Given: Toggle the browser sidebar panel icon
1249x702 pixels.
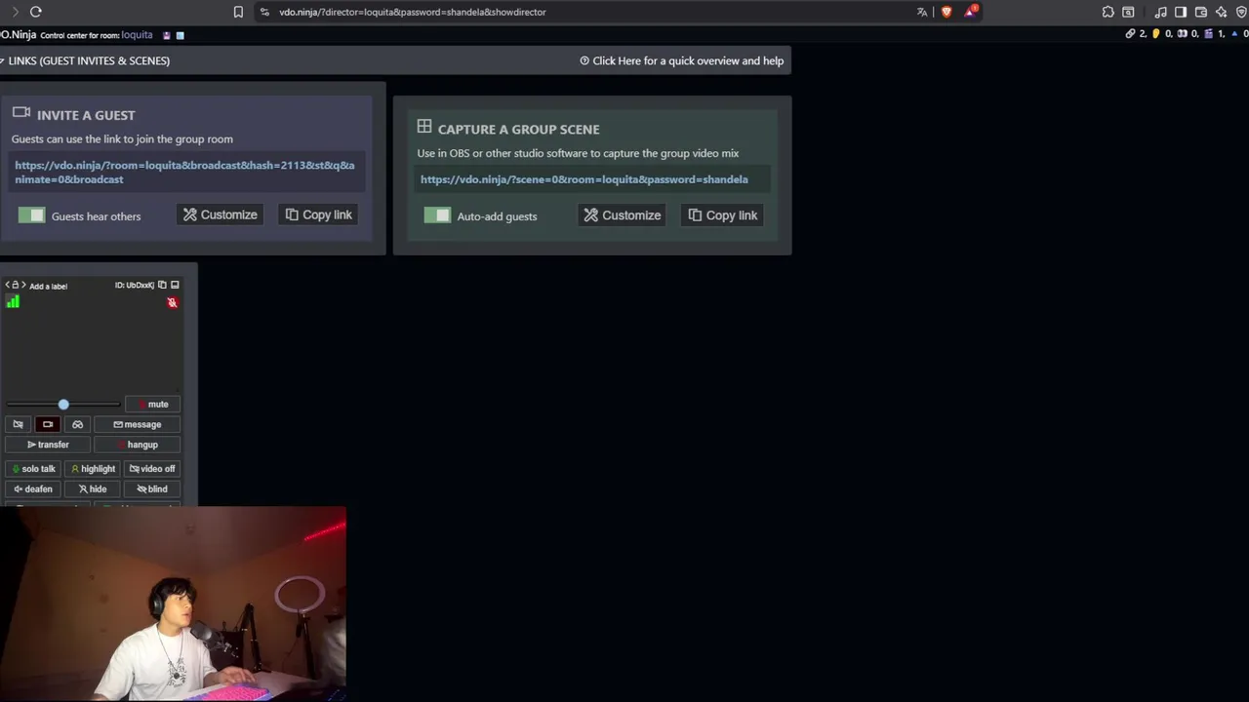Looking at the screenshot, I should pyautogui.click(x=1181, y=12).
